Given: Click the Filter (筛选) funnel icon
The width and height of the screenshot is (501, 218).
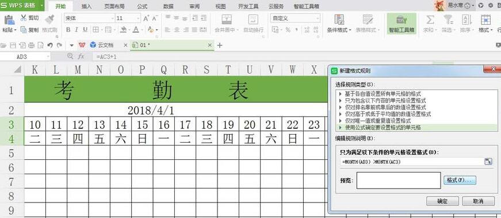Looking at the screenshot, I should 448,20.
